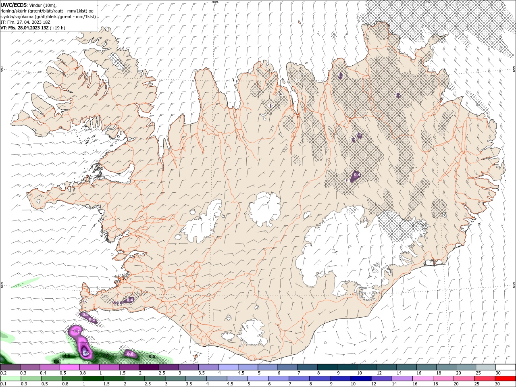Click the 'rigning/skúrir' legend description line

click(x=48, y=11)
